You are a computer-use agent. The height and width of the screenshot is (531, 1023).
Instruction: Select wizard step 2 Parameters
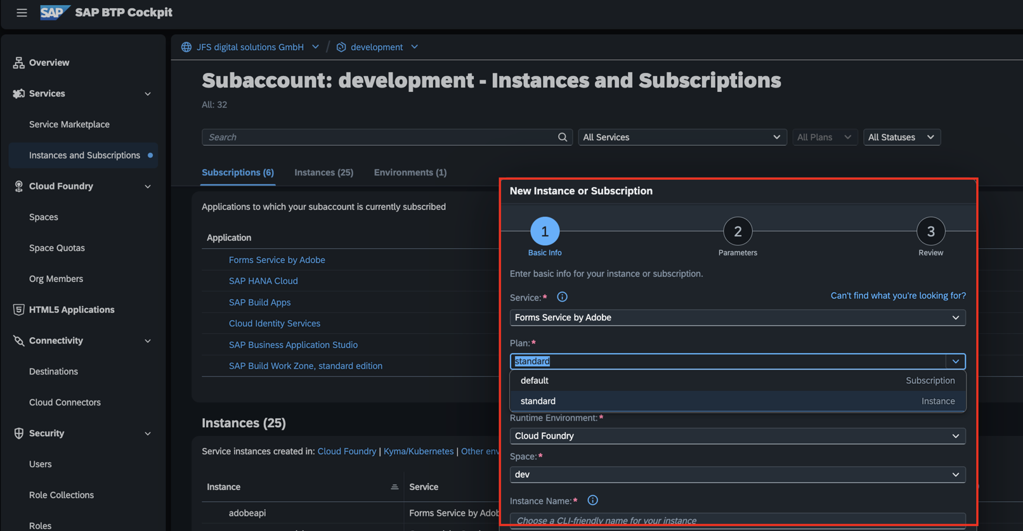[x=737, y=232]
